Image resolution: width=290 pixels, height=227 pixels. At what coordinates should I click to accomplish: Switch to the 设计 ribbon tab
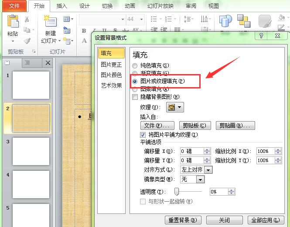pos(85,6)
